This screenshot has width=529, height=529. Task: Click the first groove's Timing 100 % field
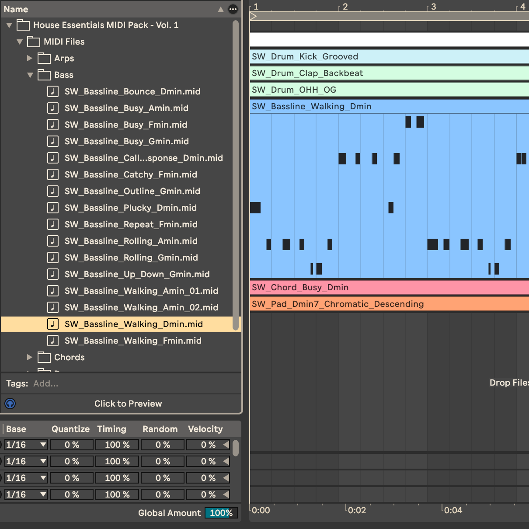pos(117,445)
